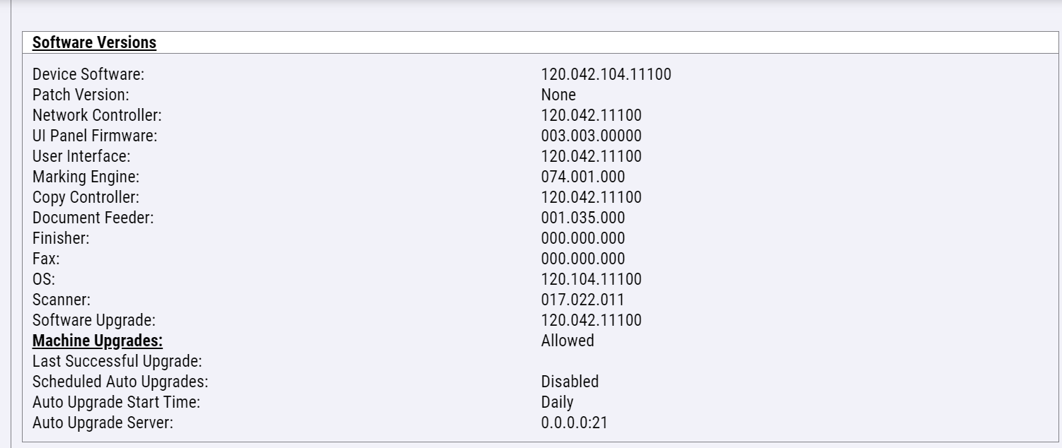Select Marking Engine version 074.001.000
The height and width of the screenshot is (448, 1062).
coord(583,177)
